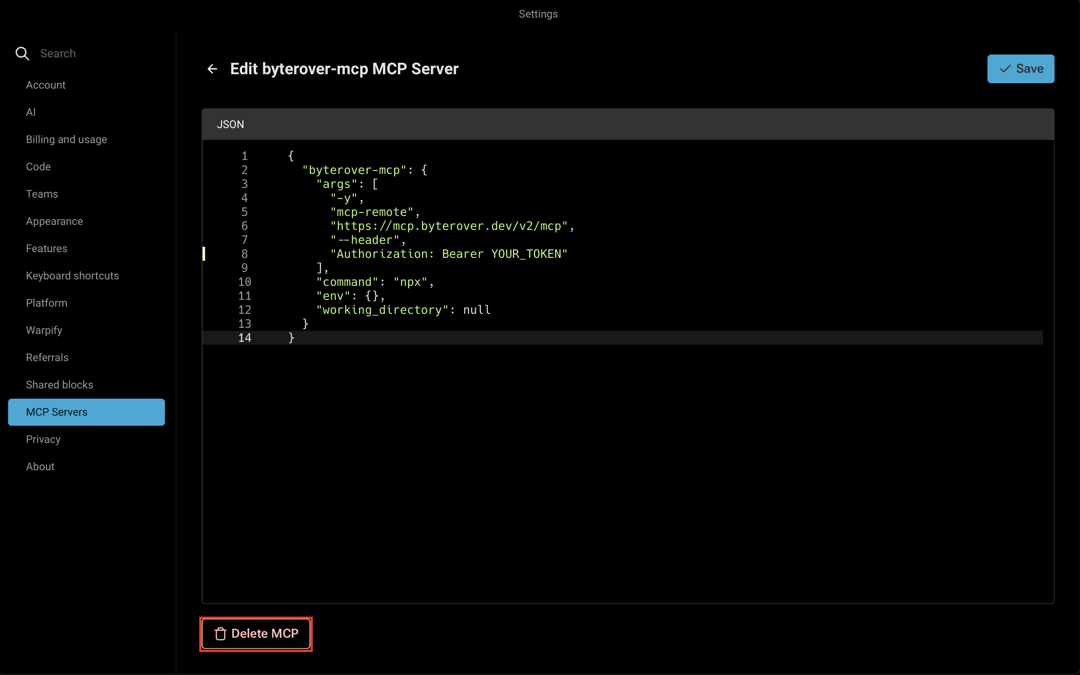Open the Account settings page
The width and height of the screenshot is (1080, 675).
pos(46,85)
